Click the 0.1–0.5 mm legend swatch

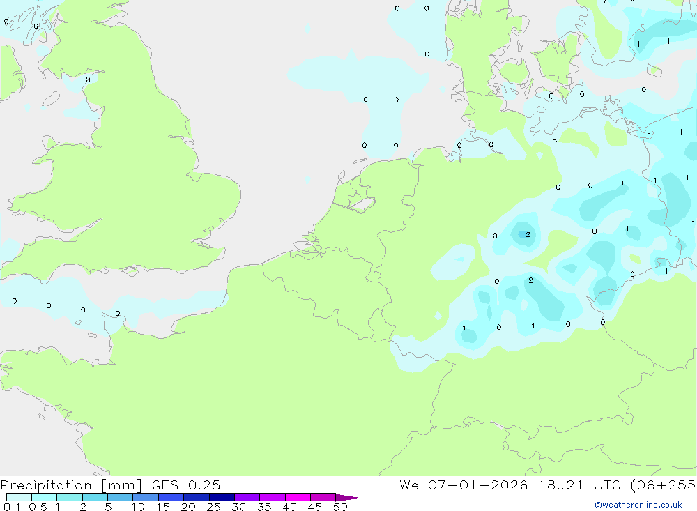pos(19,497)
